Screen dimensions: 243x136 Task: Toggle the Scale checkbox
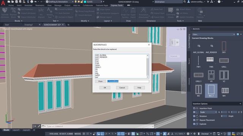[x=194, y=112]
